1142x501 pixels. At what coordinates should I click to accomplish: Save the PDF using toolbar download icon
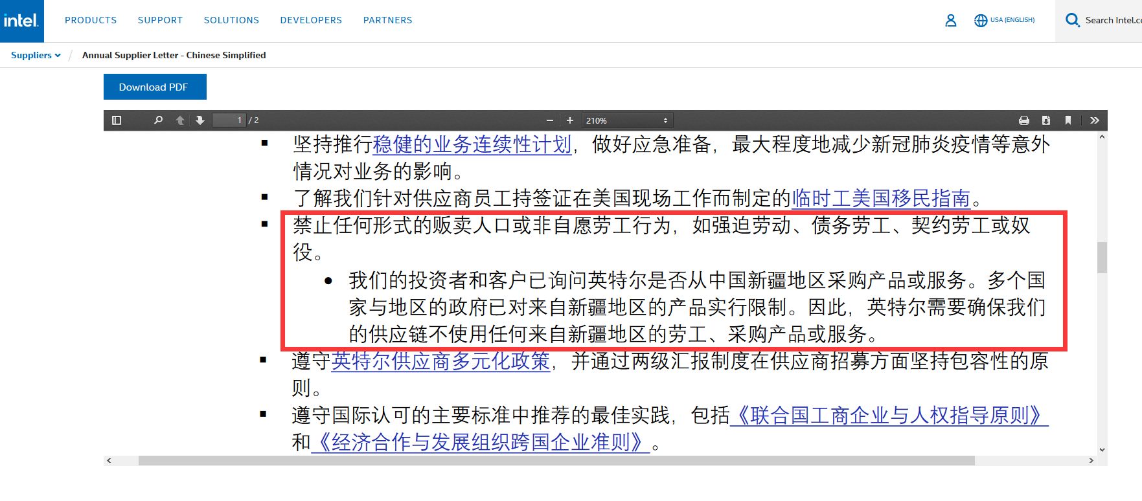(x=1046, y=120)
